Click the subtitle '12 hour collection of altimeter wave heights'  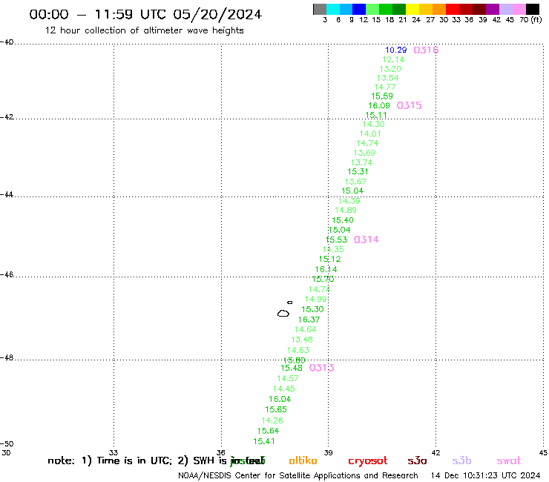[144, 30]
